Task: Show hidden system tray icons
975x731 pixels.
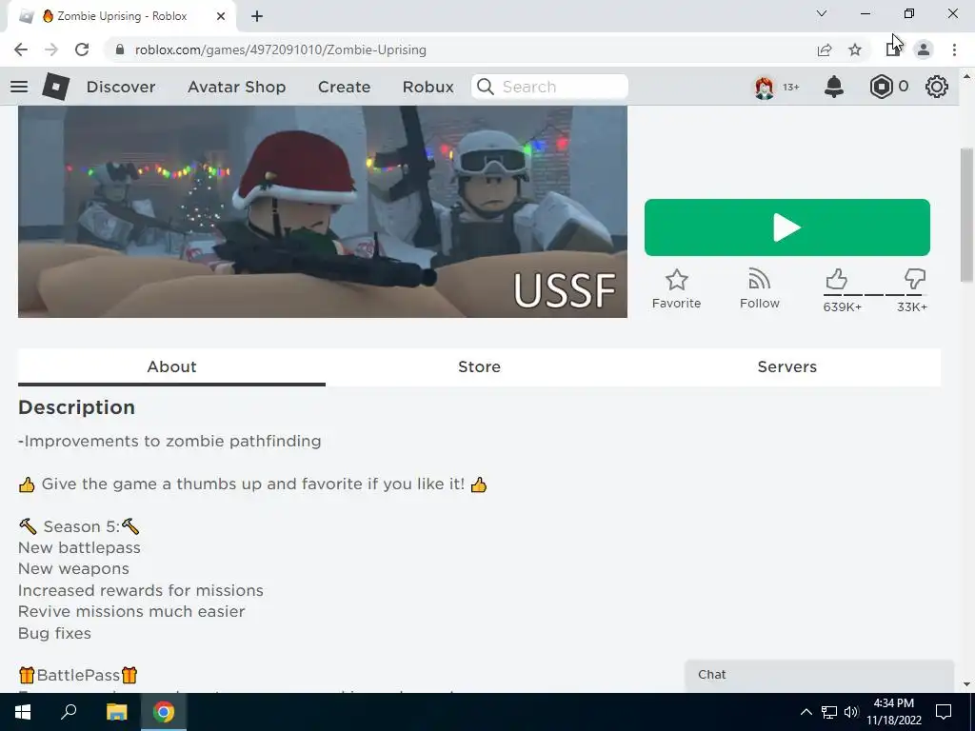Action: [x=806, y=712]
